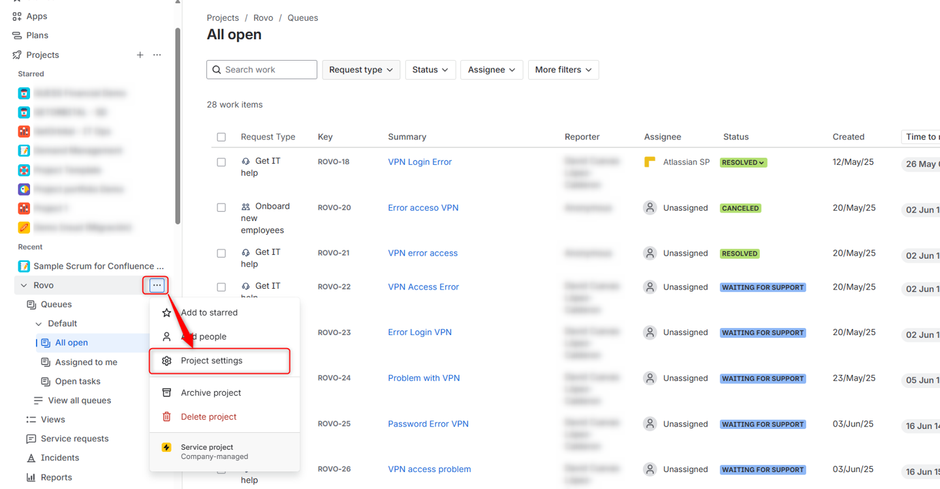This screenshot has width=940, height=489.
Task: Click the trash icon for Delete project
Action: (167, 417)
